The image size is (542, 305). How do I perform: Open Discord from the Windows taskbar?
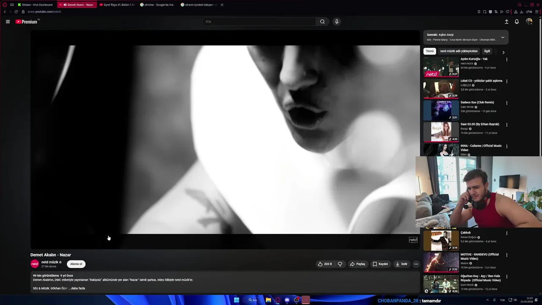[x=287, y=300]
